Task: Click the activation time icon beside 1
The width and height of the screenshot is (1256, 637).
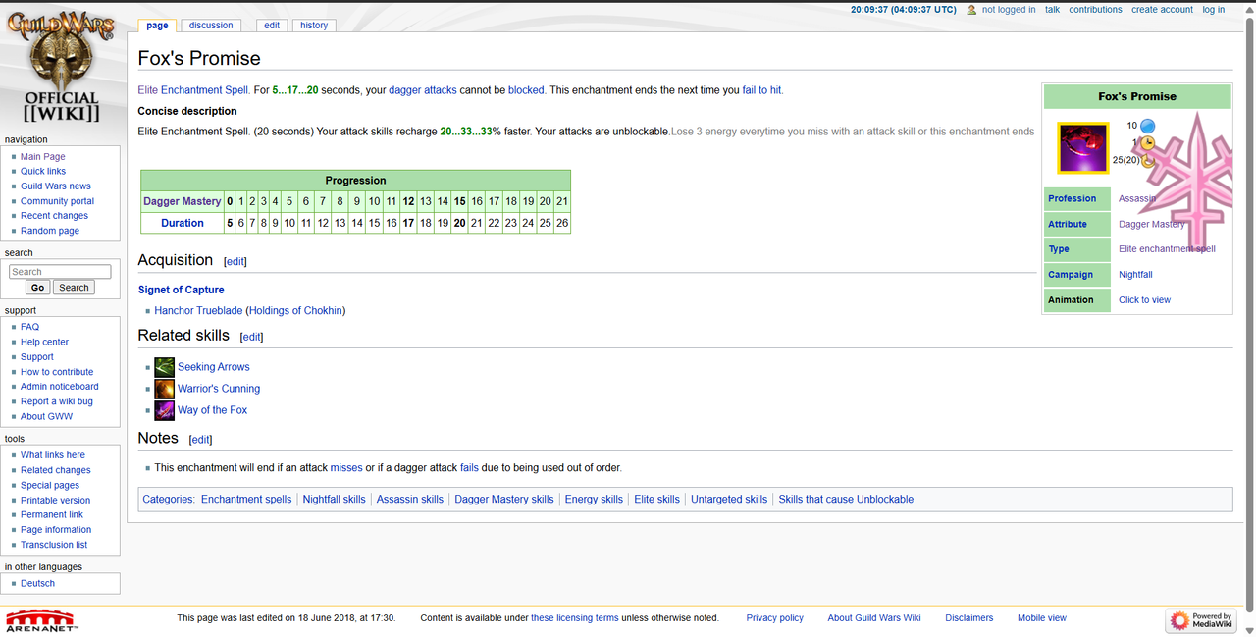Action: tap(1147, 143)
